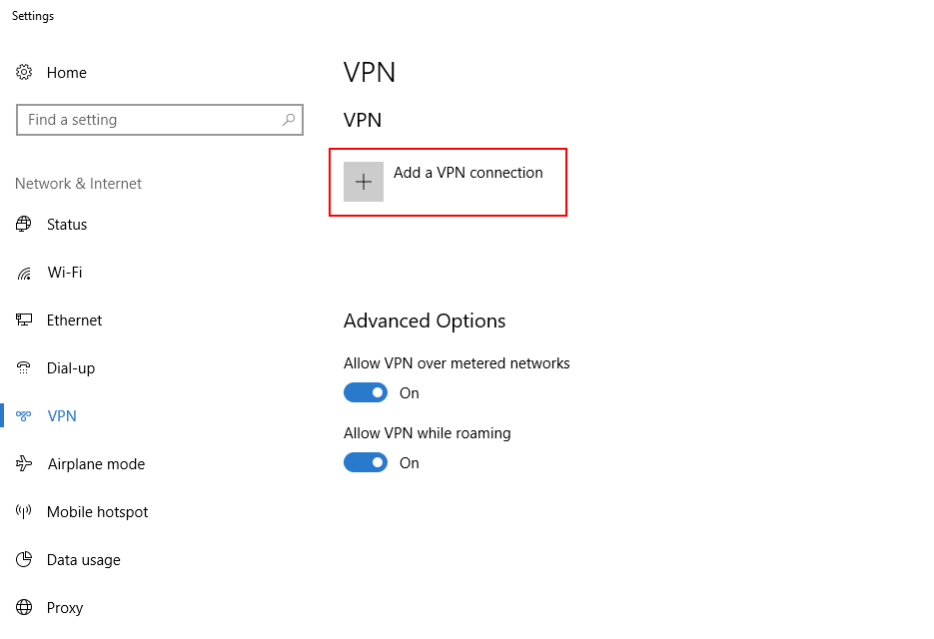
Task: Disable Allow VPN while roaming switch
Action: point(366,462)
